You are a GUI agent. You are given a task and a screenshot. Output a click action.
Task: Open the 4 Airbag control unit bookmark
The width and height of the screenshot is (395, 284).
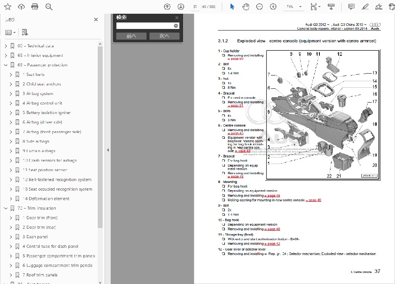[42, 103]
